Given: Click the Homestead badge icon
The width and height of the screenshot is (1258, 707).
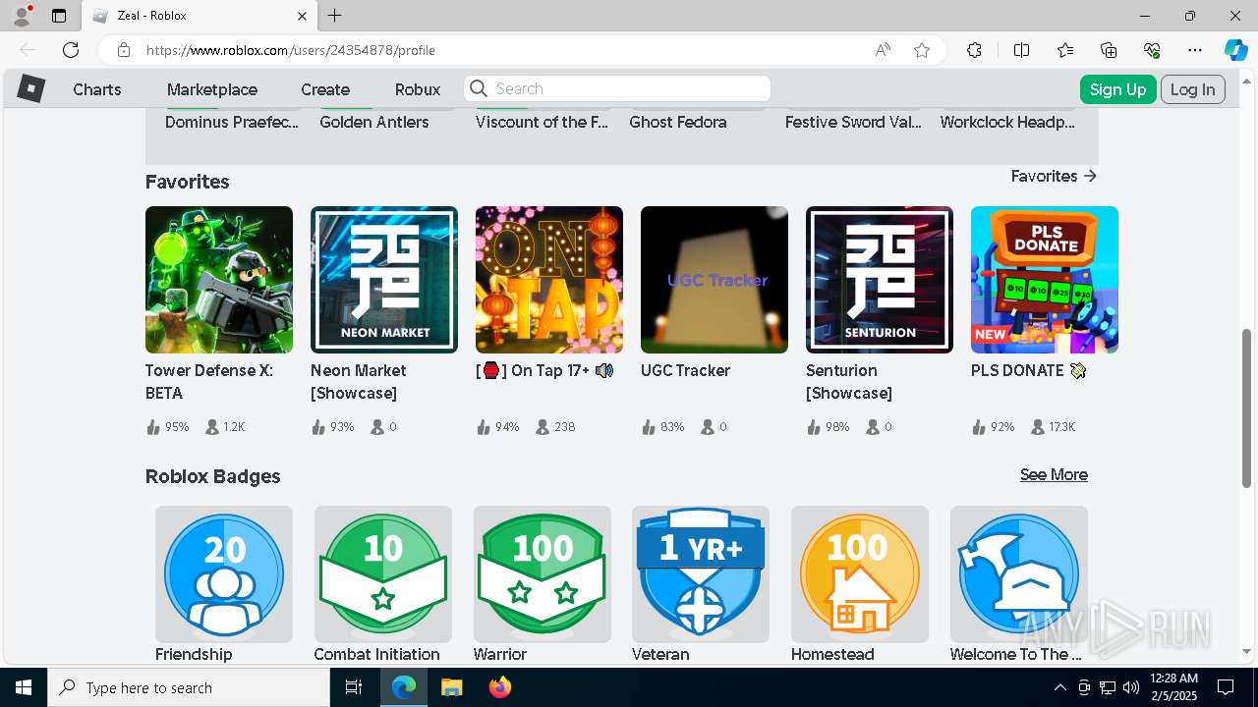Looking at the screenshot, I should (860, 574).
